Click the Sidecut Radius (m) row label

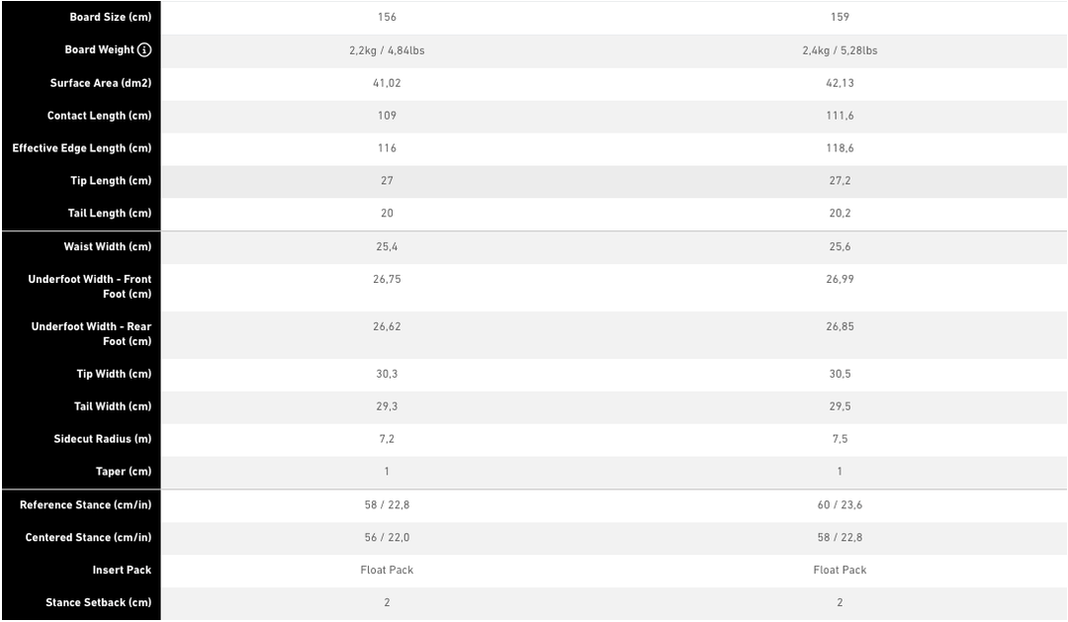point(103,439)
